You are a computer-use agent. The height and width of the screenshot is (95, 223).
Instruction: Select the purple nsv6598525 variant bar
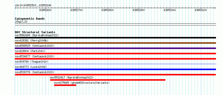tap(115, 48)
